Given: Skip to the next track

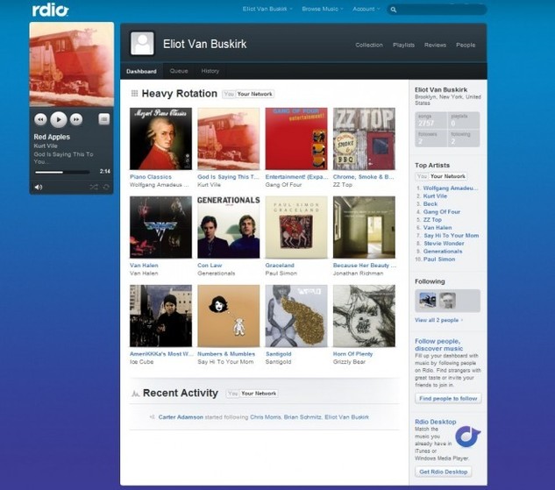Looking at the screenshot, I should point(76,119).
